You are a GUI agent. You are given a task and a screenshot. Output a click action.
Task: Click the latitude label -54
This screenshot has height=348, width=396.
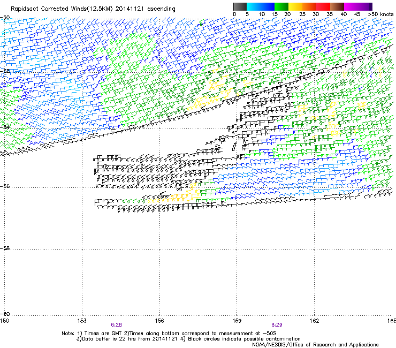click(5, 127)
